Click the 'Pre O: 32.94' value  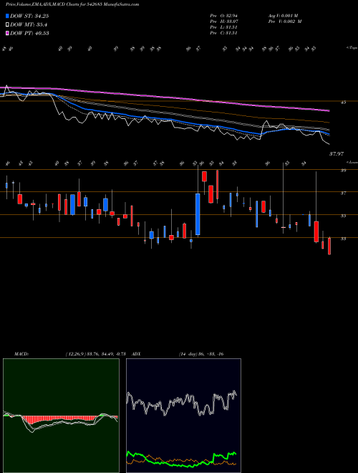[x=224, y=16]
